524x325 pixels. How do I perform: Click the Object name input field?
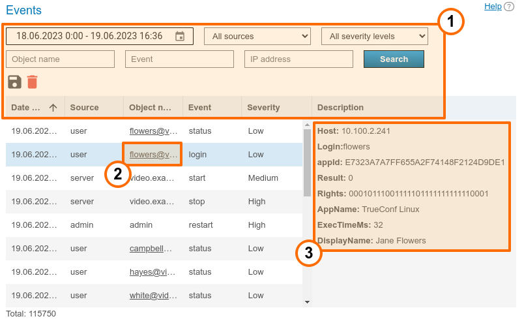(x=61, y=59)
